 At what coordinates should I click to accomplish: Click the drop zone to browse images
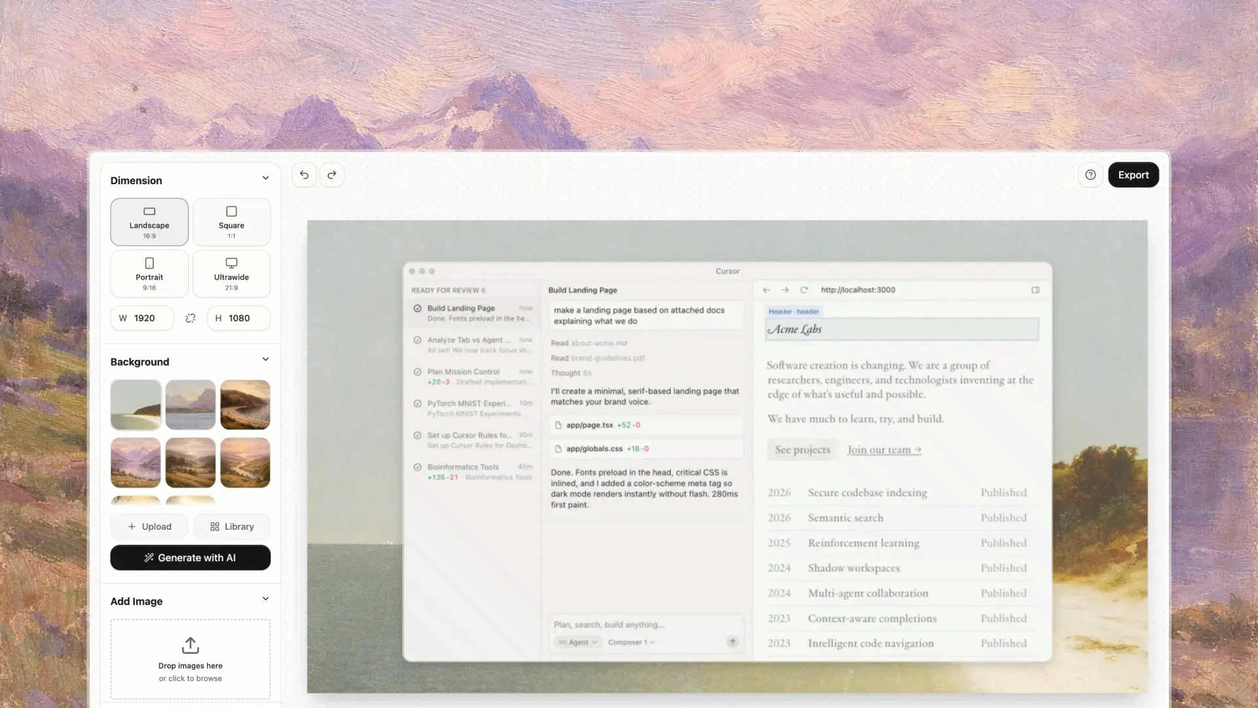(190, 659)
